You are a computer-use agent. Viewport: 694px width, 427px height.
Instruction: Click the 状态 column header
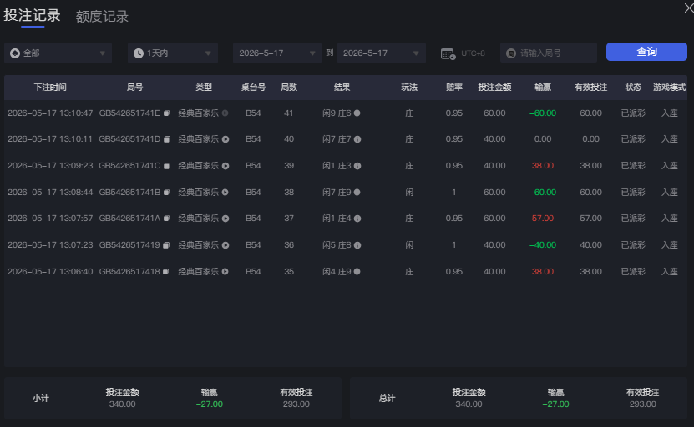tap(633, 88)
